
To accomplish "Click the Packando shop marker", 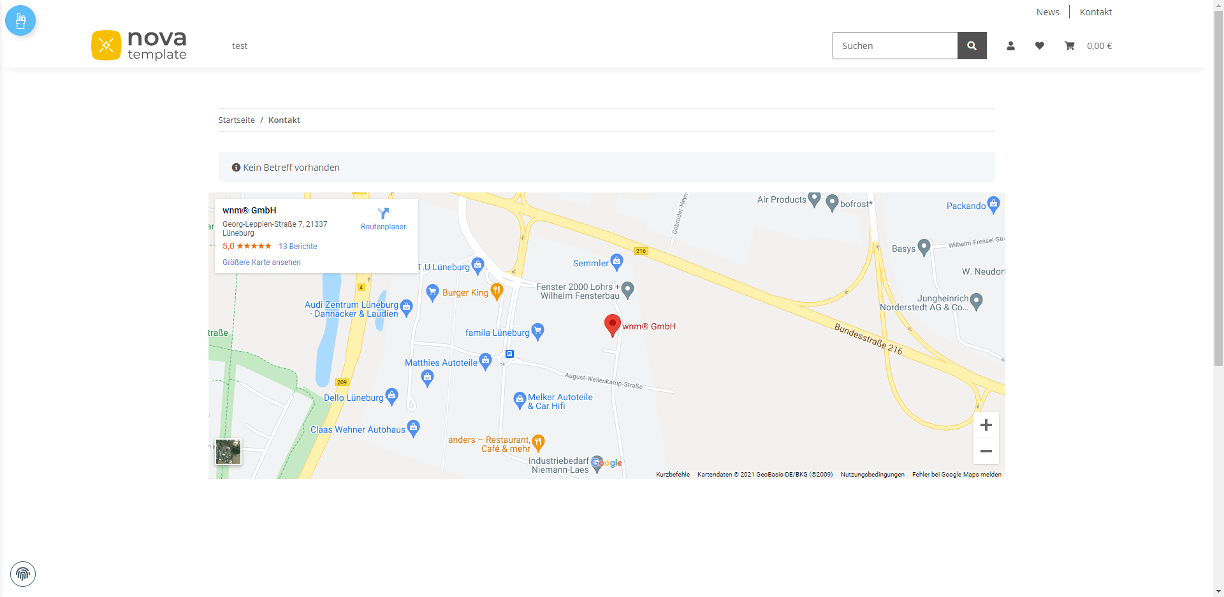I will [993, 205].
